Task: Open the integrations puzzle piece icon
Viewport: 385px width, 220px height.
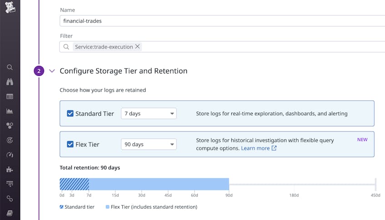Action: [x=10, y=169]
